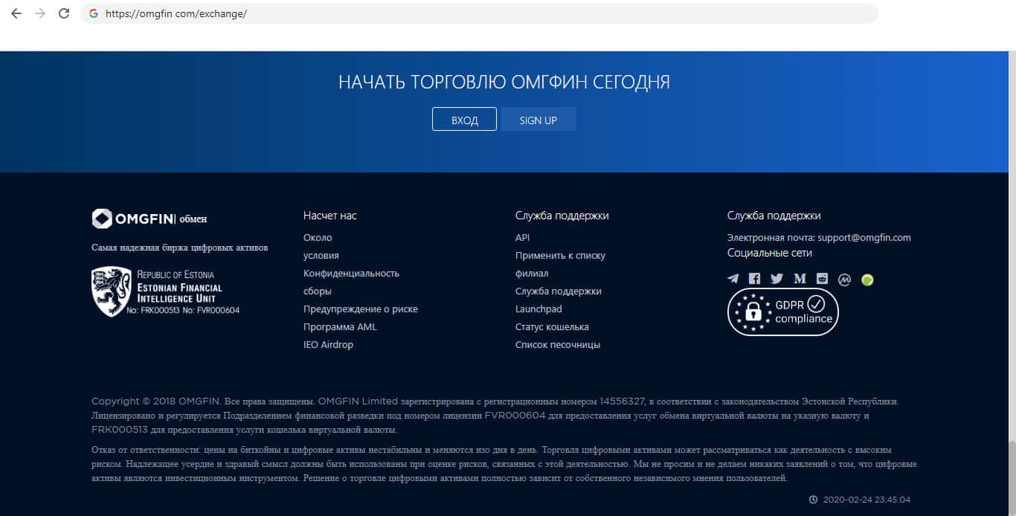Click the SIGN UP button
This screenshot has height=516, width=1016.
(x=538, y=120)
